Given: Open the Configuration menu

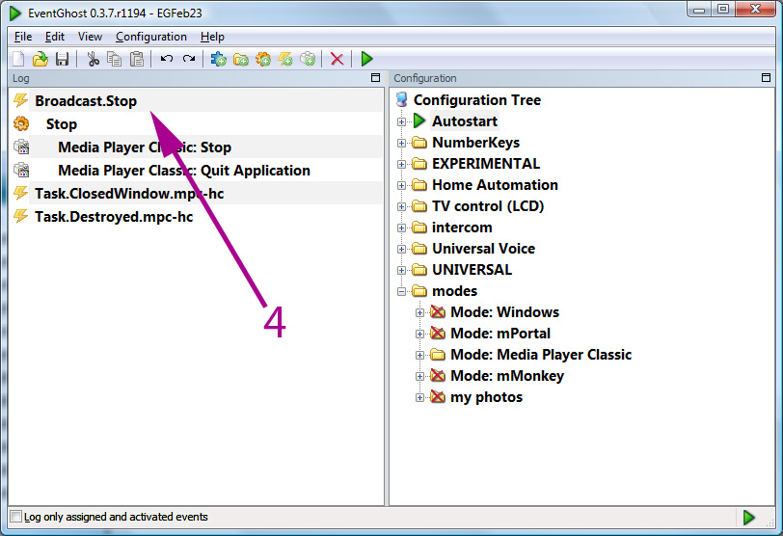Looking at the screenshot, I should click(x=151, y=37).
